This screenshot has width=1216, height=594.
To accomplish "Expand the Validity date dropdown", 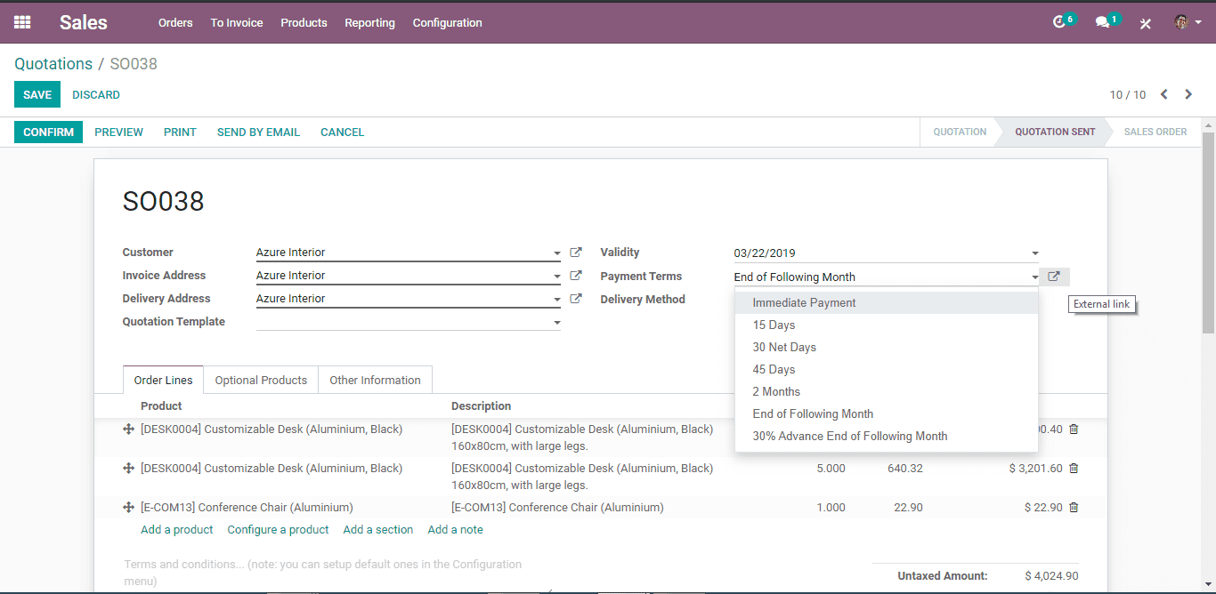I will (x=1034, y=253).
